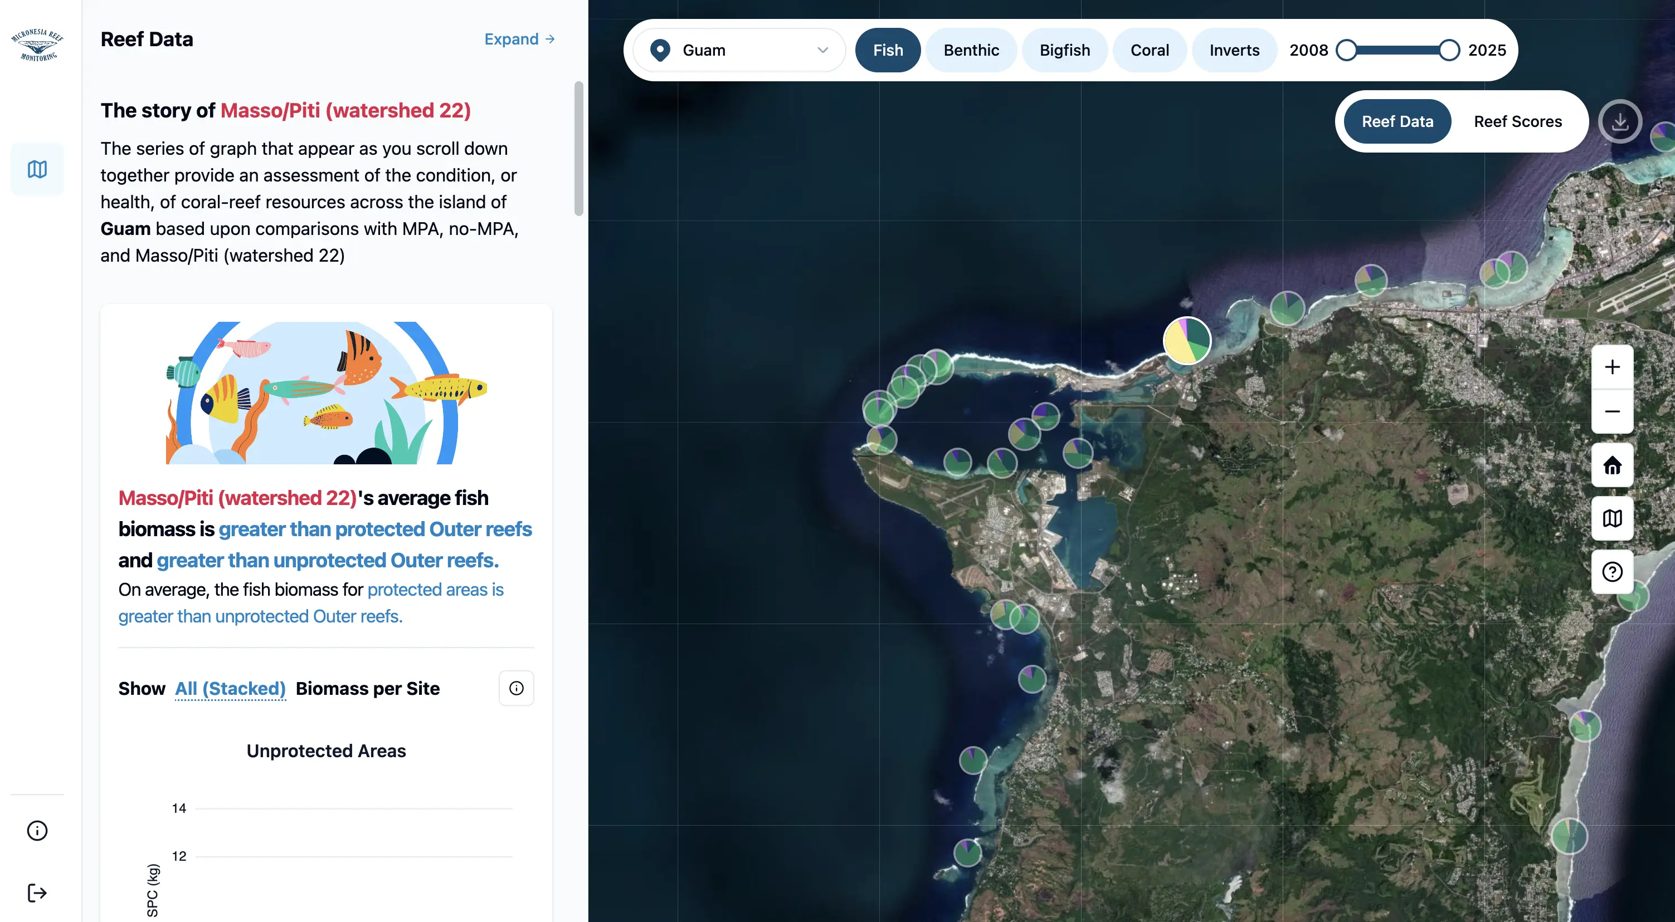The width and height of the screenshot is (1675, 922).
Task: Open the basemap layers icon on map
Action: point(1612,518)
